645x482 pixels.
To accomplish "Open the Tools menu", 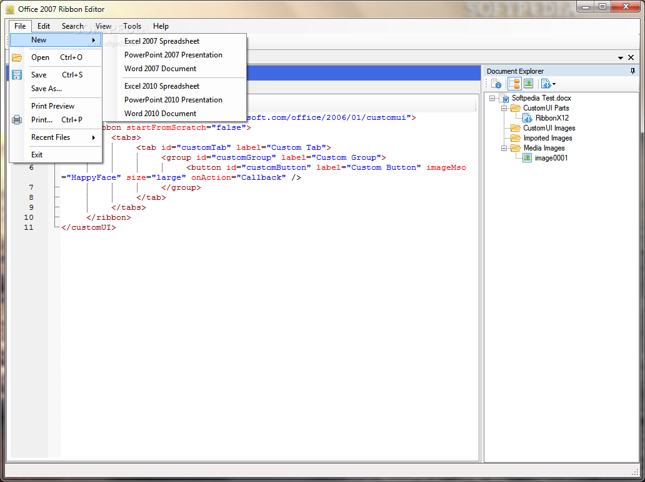I will (132, 26).
